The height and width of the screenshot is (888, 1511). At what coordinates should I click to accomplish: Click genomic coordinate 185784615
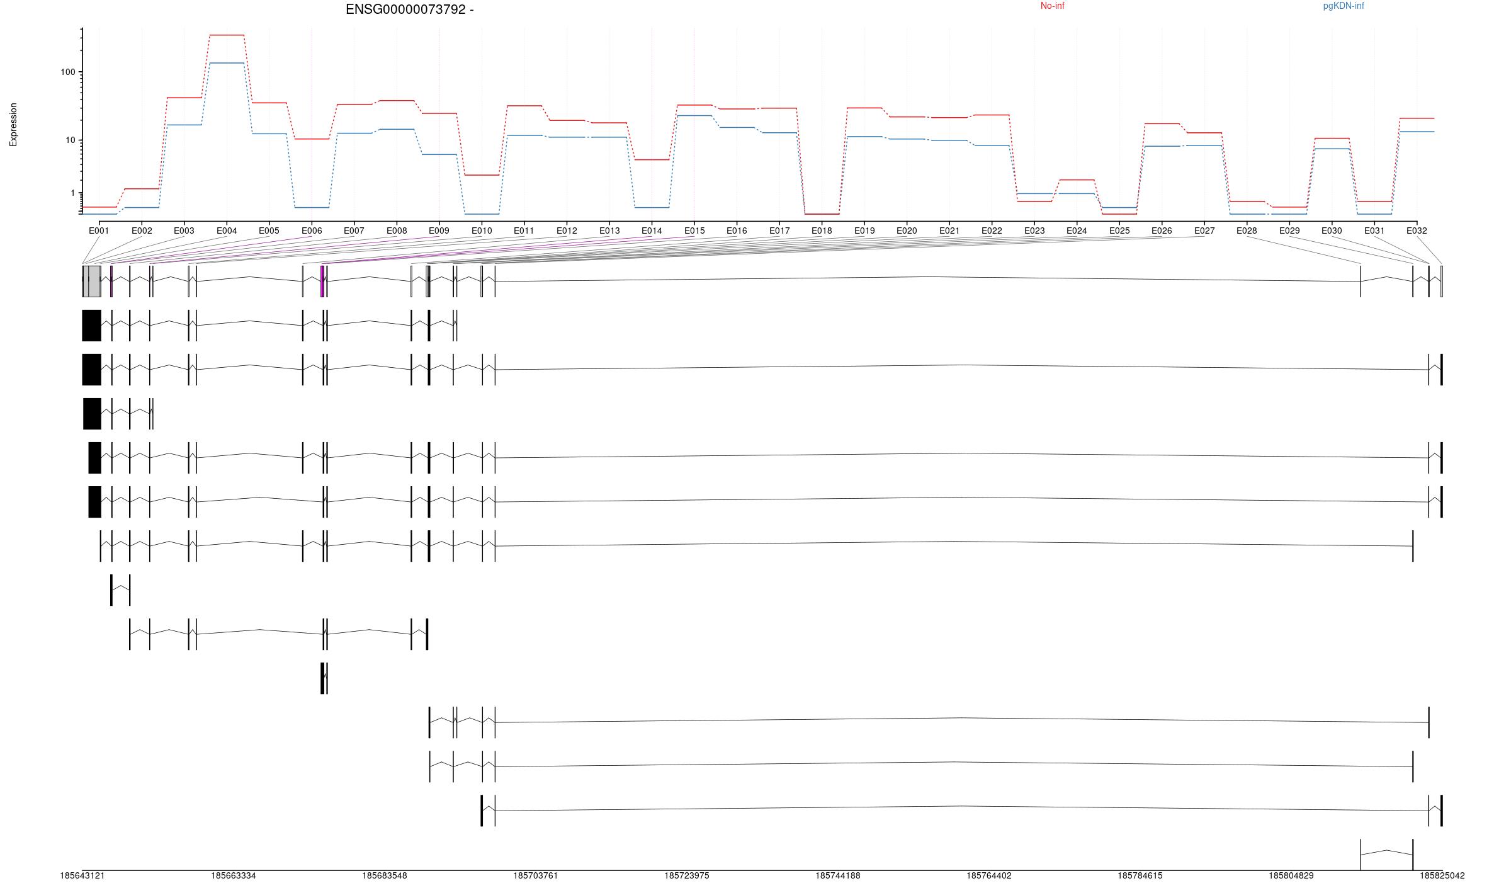(x=1140, y=876)
